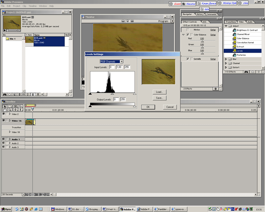Click the trash icon in Effect Controls

click(x=216, y=89)
